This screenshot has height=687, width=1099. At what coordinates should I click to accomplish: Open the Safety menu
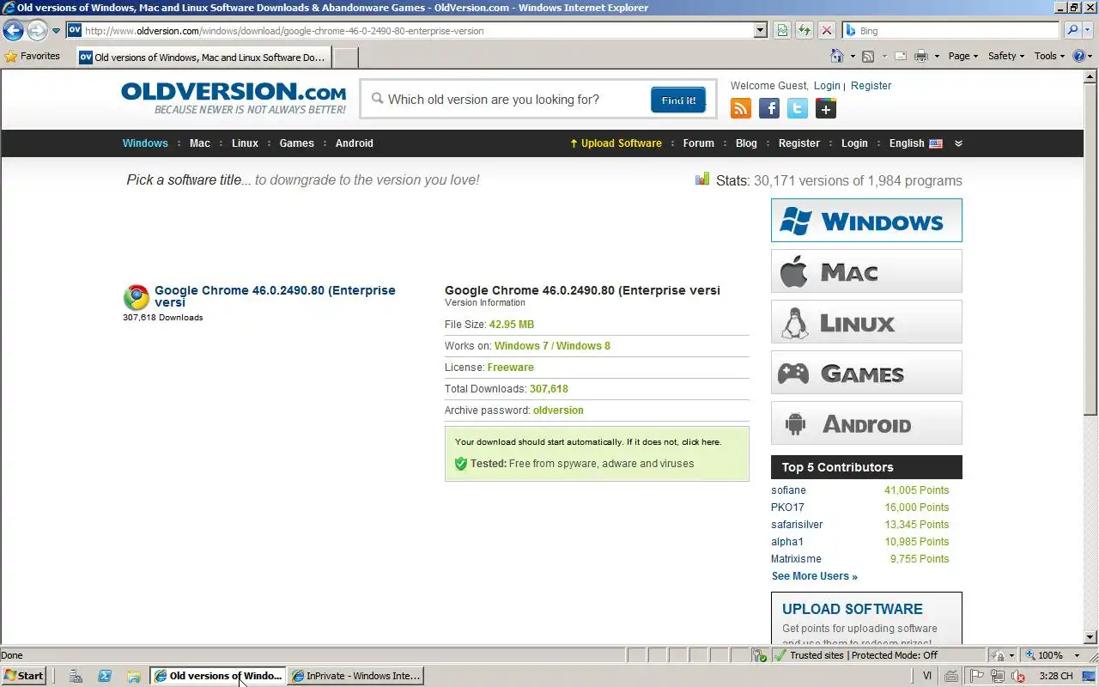1006,56
